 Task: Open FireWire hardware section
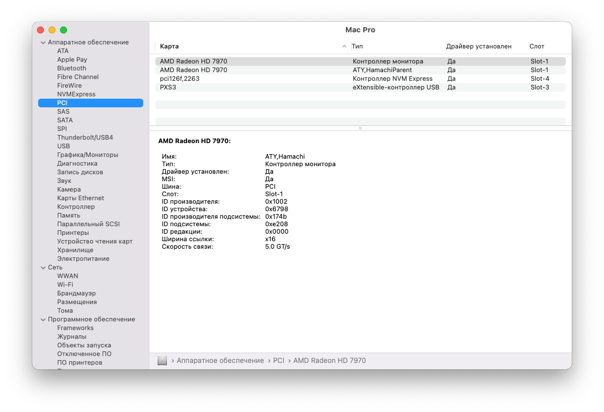pos(69,85)
